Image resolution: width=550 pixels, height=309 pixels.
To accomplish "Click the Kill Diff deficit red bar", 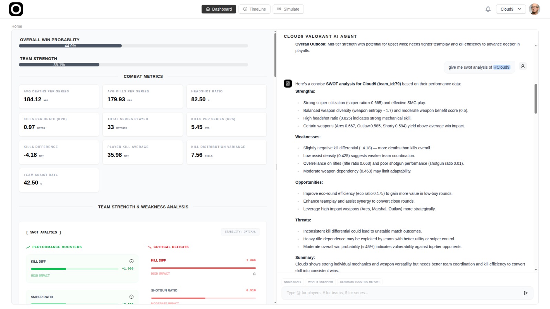I will 203,268.
